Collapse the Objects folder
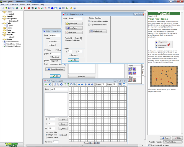The height and width of the screenshot is (147, 184). [x=2, y=35]
